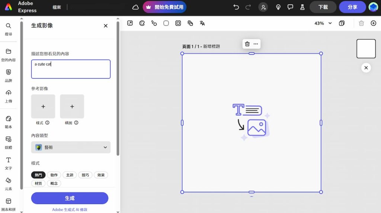Redo the last action
The height and width of the screenshot is (213, 381).
click(248, 7)
